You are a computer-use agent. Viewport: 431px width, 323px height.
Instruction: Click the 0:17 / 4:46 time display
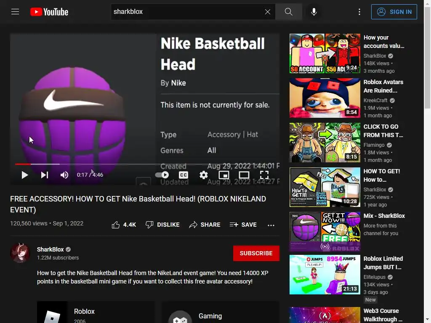click(90, 175)
